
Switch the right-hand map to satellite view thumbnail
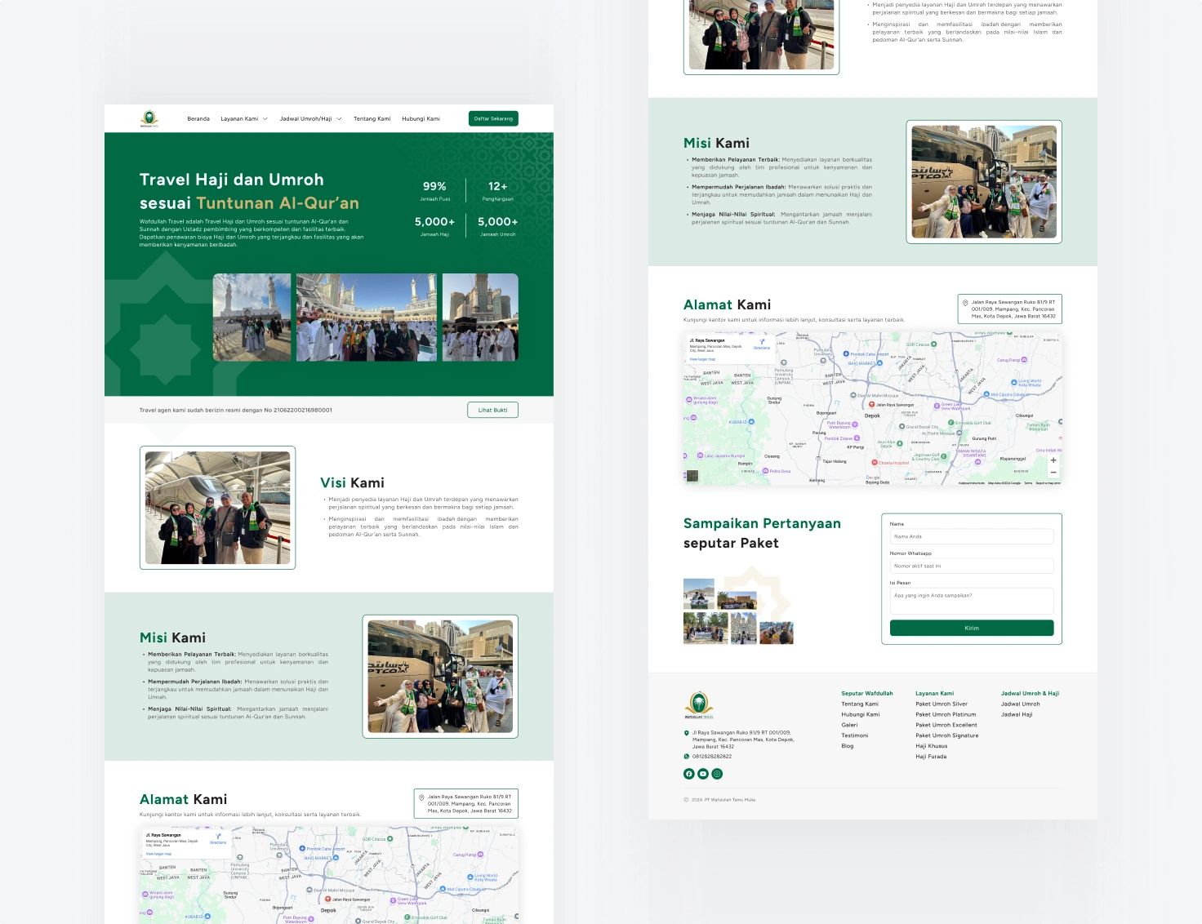[692, 476]
